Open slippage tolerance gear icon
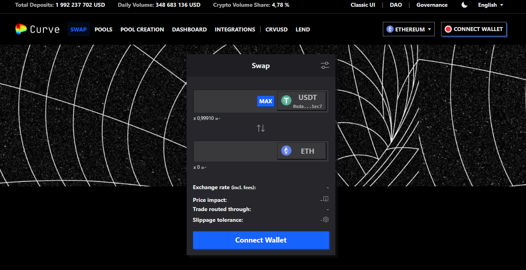 tap(326, 220)
